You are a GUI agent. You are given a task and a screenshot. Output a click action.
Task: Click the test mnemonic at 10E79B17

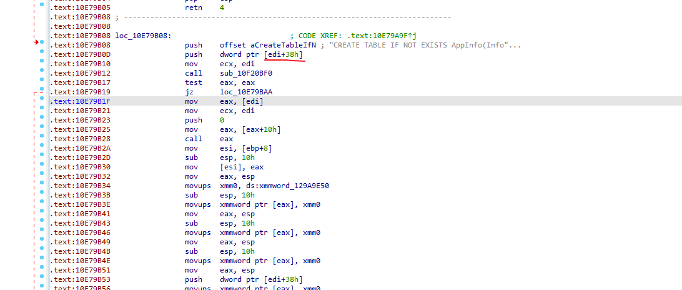click(x=194, y=82)
